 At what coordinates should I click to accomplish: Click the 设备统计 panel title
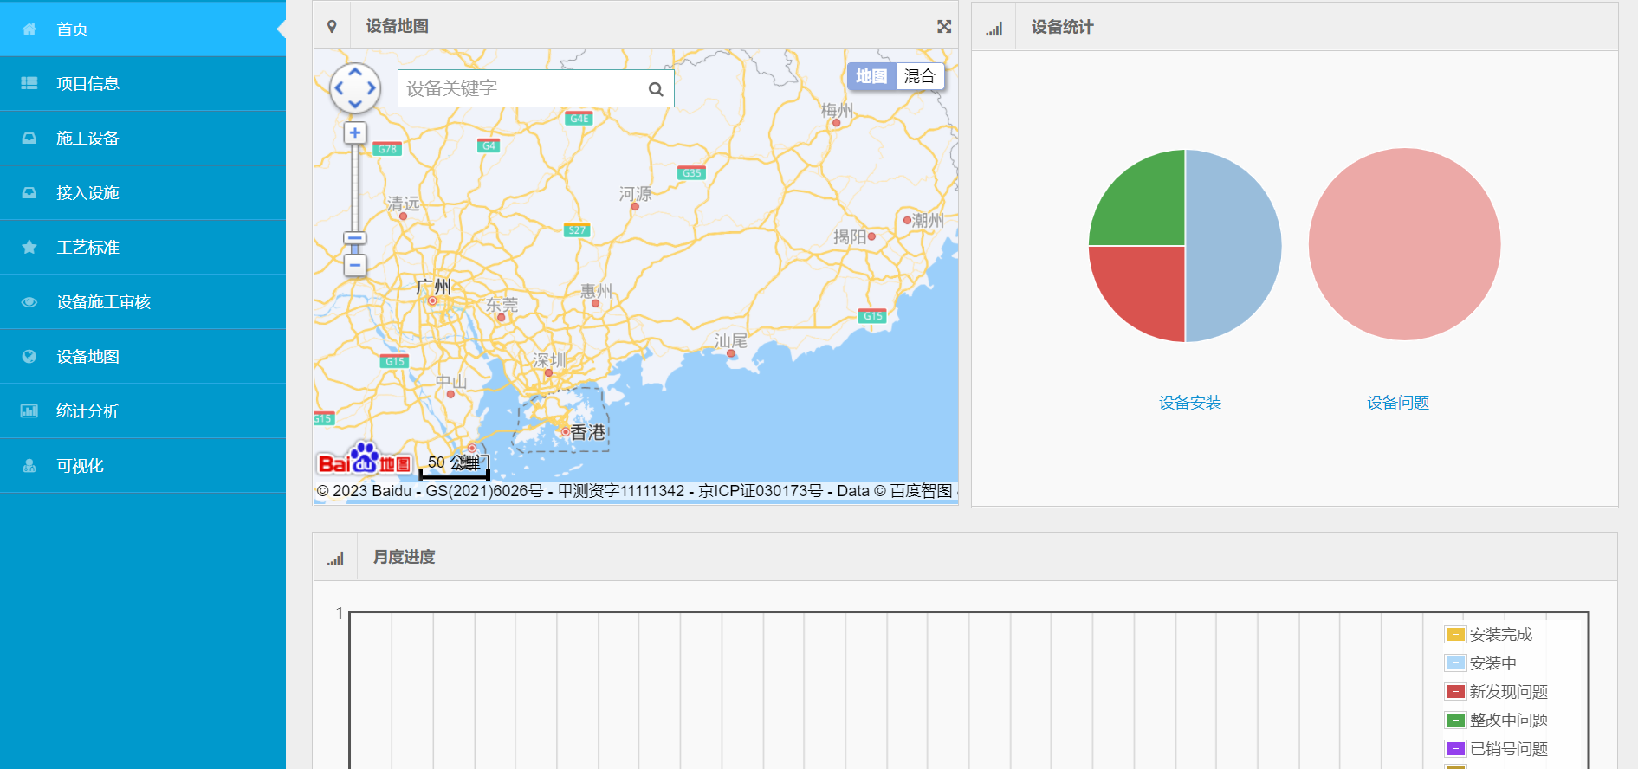tap(1062, 27)
